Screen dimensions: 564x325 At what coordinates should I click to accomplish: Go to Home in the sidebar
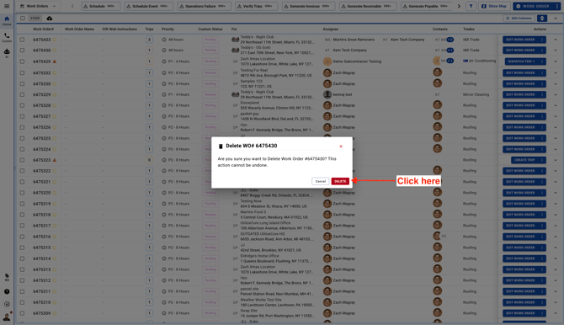tap(7, 20)
